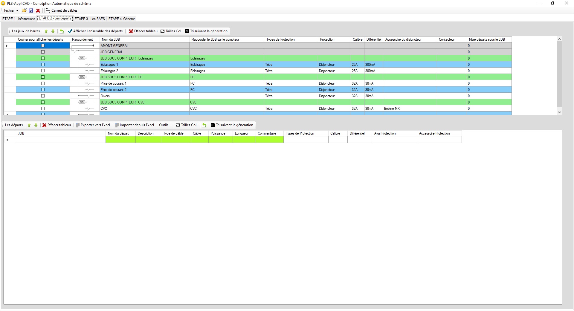Tick JDB SOUS COMPTEUR : PC checkbox

[43, 77]
